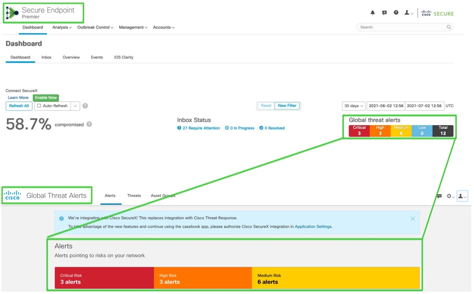Screen dimensions: 474x294
Task: Click the Total 12 alerts tile
Action: pos(443,131)
